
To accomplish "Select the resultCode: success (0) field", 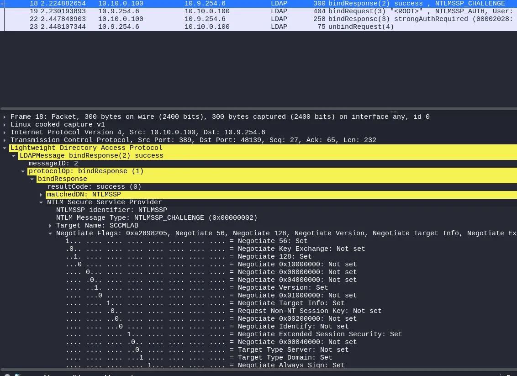I will point(94,187).
